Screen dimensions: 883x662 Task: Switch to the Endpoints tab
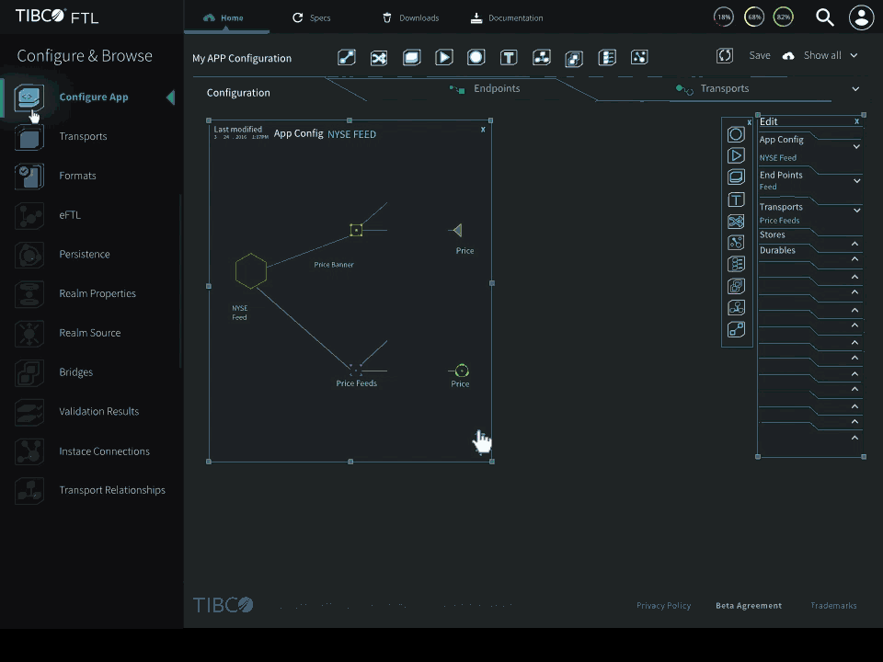485,89
